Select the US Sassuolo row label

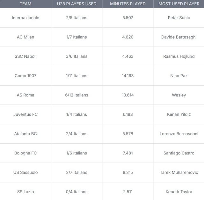tap(25, 172)
